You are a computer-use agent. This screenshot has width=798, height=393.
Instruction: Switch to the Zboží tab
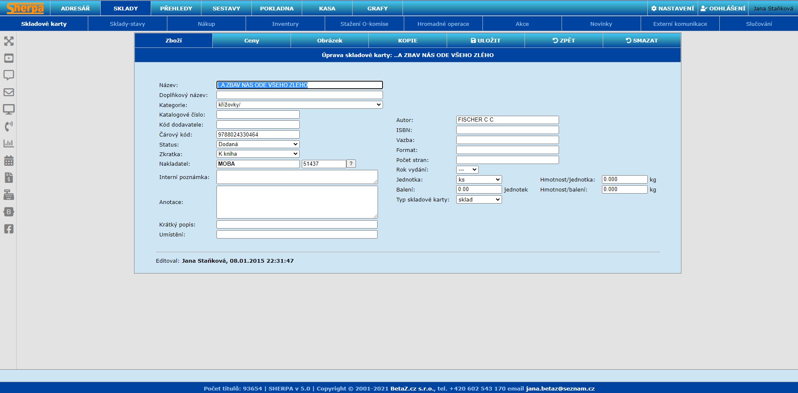174,40
